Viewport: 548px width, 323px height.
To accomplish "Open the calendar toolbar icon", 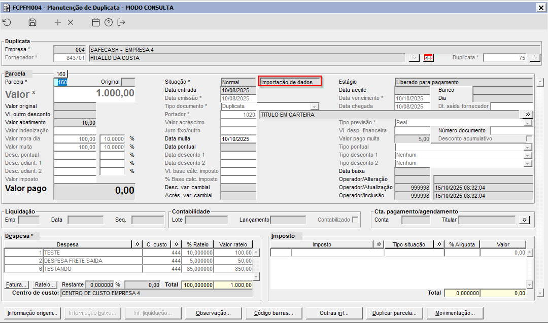I will click(96, 22).
